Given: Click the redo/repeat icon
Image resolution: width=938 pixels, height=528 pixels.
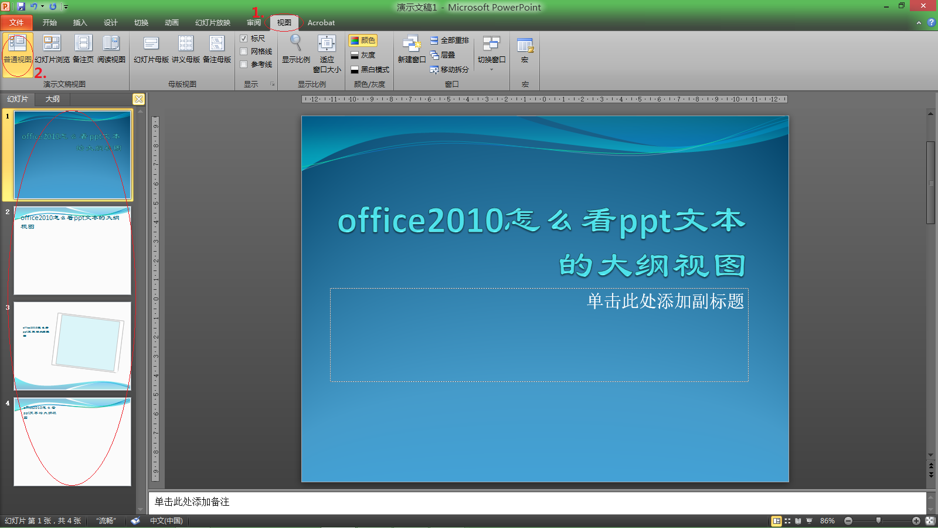Looking at the screenshot, I should pyautogui.click(x=53, y=6).
